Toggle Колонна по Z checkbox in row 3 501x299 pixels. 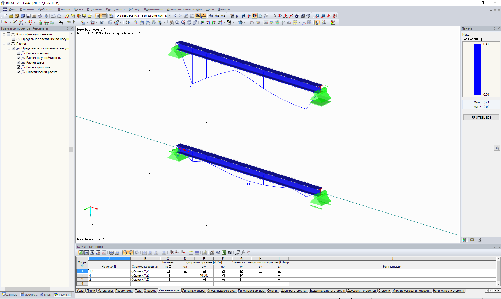point(168,280)
